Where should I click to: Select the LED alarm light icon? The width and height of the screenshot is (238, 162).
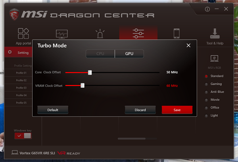[x=100, y=34]
